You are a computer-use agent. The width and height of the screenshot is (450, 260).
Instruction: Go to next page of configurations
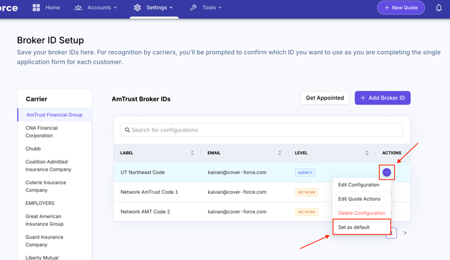click(x=405, y=233)
